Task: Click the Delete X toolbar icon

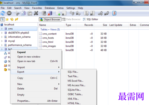Action: coord(36,13)
